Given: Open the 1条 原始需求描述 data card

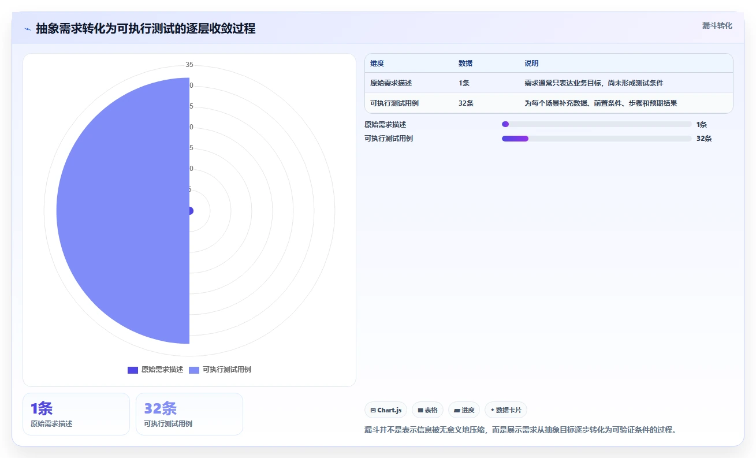Looking at the screenshot, I should (x=76, y=414).
